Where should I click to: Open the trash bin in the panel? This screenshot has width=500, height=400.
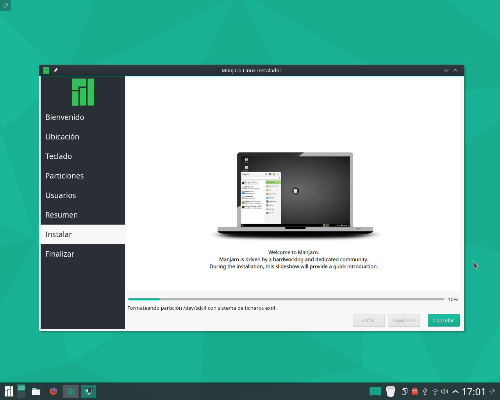pos(391,391)
